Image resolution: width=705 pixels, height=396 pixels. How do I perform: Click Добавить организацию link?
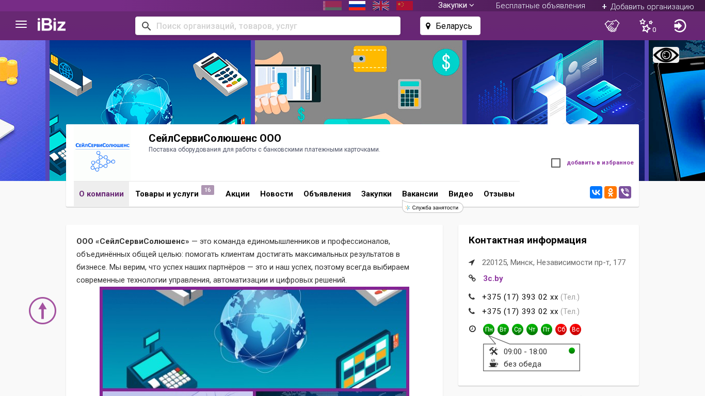648,7
